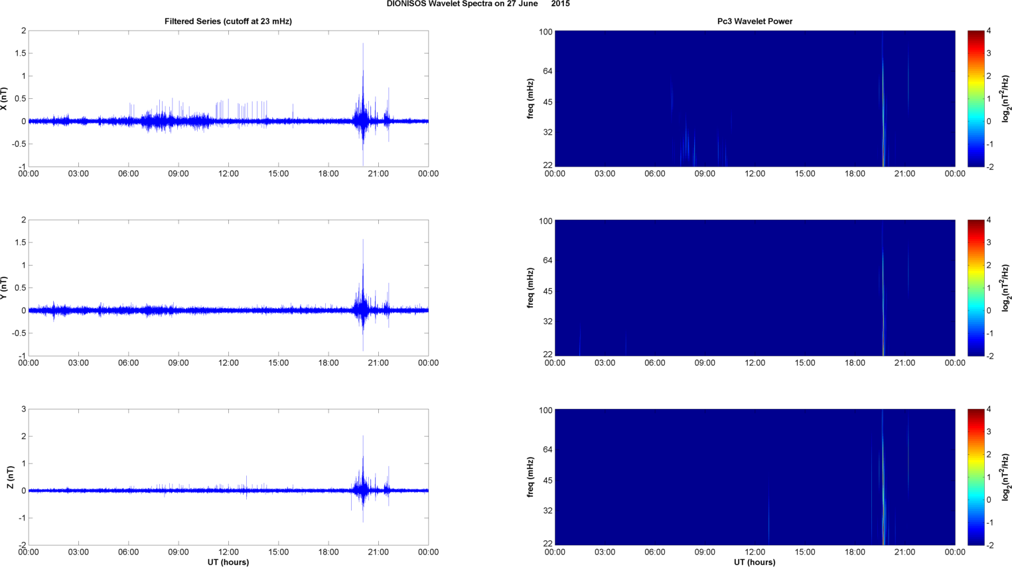
Task: Click the UT (hours) label under bottom wavelet panel
Action: pyautogui.click(x=755, y=562)
